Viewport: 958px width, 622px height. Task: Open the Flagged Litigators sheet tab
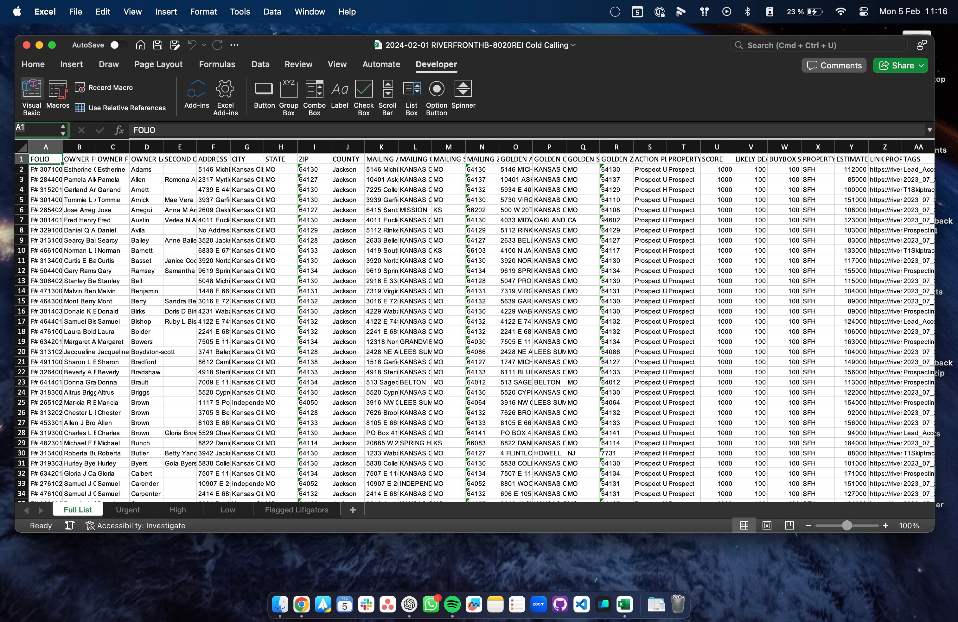click(x=296, y=510)
